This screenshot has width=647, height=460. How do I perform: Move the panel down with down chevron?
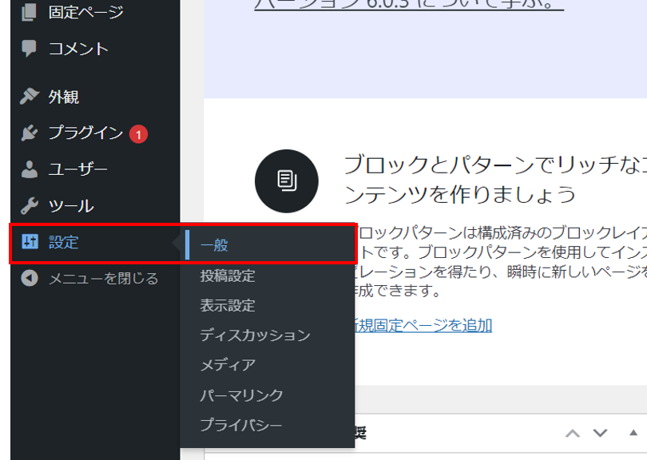click(x=600, y=434)
